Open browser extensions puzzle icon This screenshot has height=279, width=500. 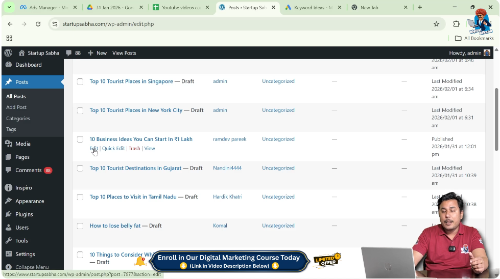456,24
